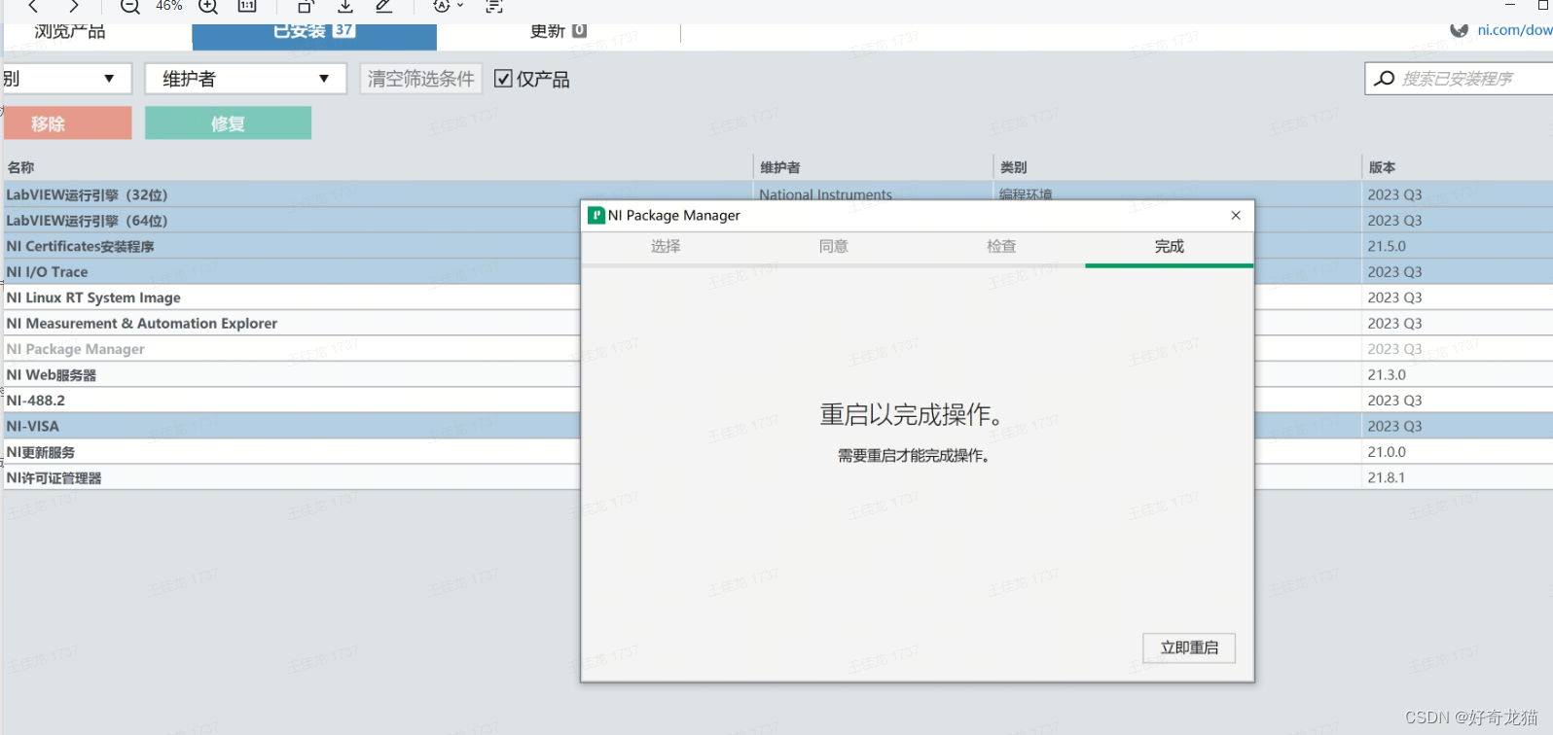Viewport: 1553px width, 735px height.
Task: Select the 完成 step in the dialog
Action: [x=1170, y=247]
